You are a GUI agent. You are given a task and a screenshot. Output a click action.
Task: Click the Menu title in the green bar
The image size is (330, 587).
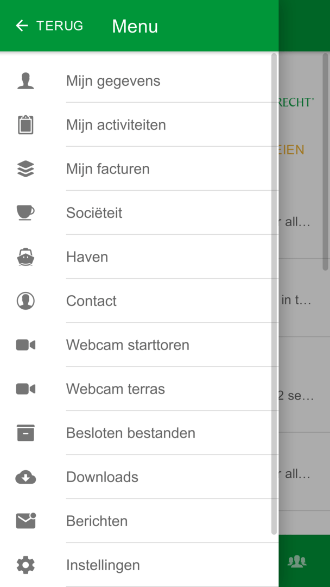click(x=135, y=26)
